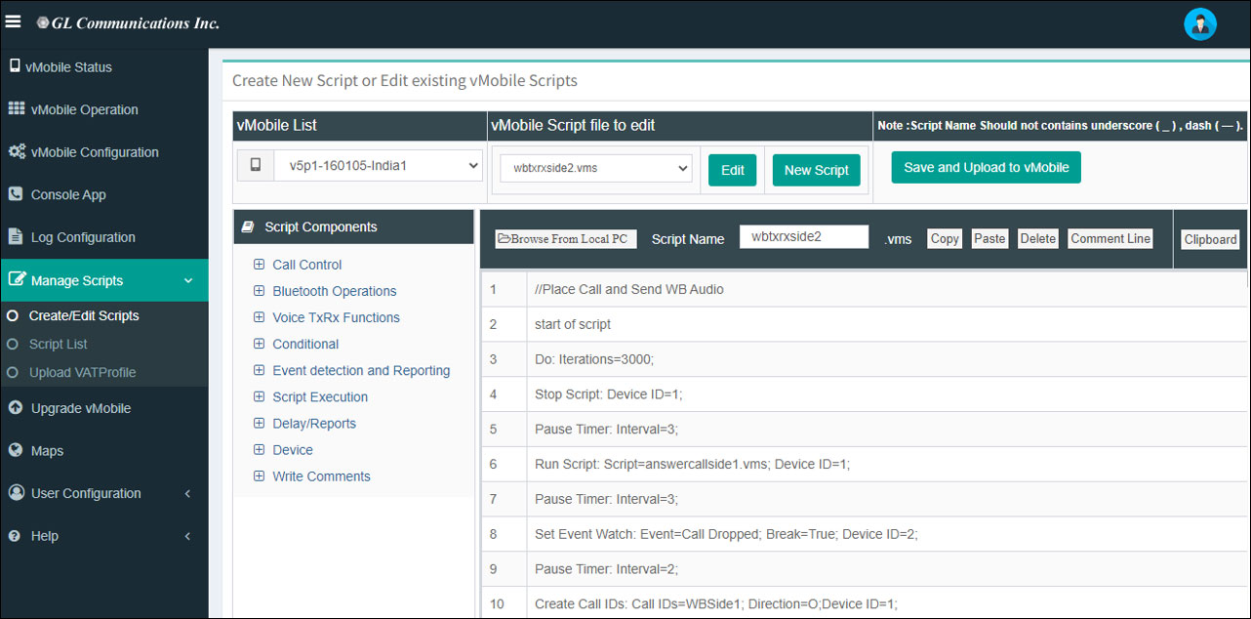Expand the Call Control component group

(259, 265)
